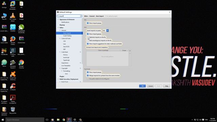Collapse Colors & Fonts tree node
Screen dimensions: 217x122
click(x=60, y=38)
